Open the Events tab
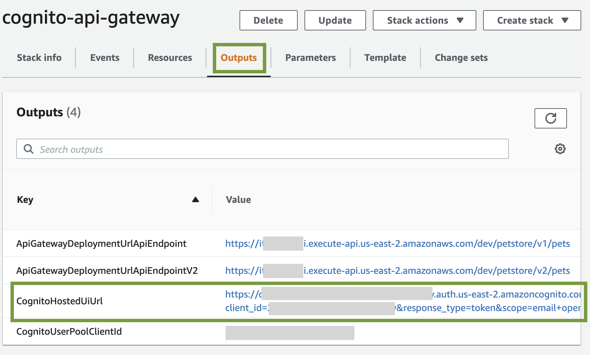The image size is (590, 355). [x=104, y=57]
